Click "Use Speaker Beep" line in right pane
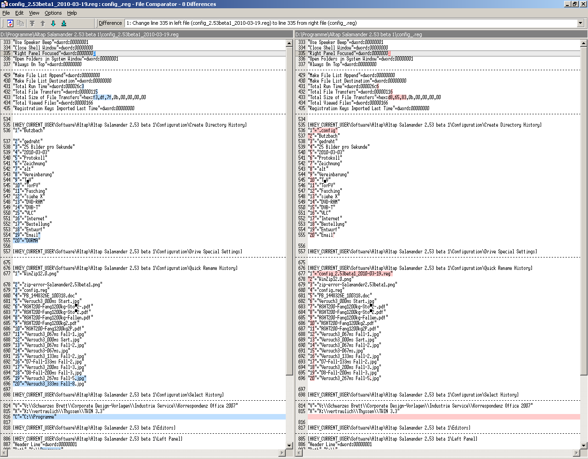Image resolution: width=588 pixels, height=459 pixels. pos(345,42)
